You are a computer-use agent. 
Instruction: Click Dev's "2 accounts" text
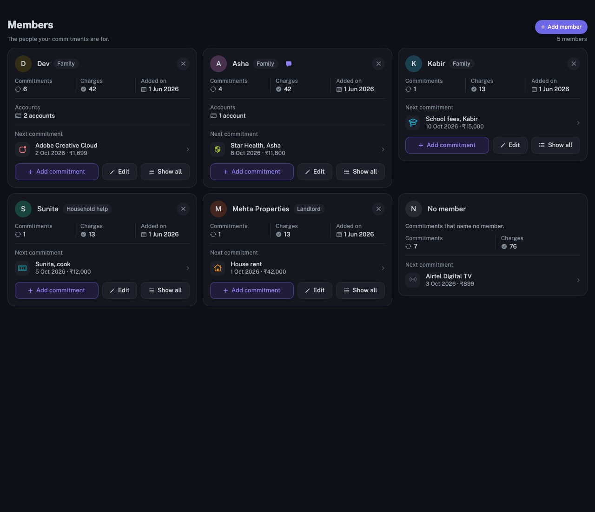tap(39, 116)
